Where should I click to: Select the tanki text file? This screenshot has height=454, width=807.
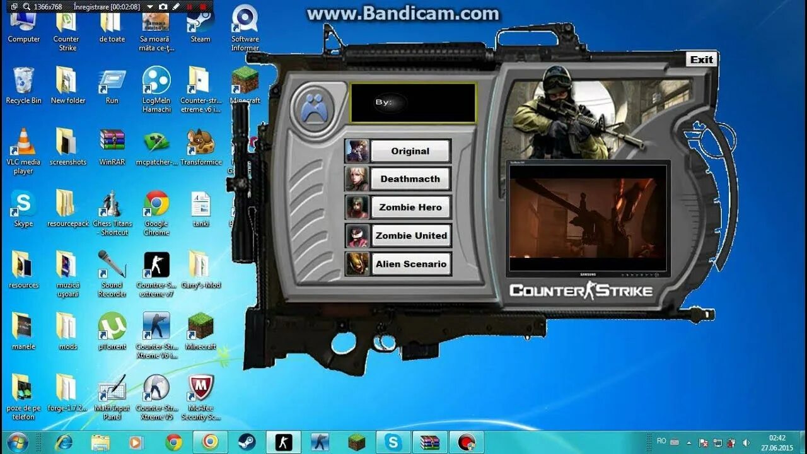tap(200, 209)
